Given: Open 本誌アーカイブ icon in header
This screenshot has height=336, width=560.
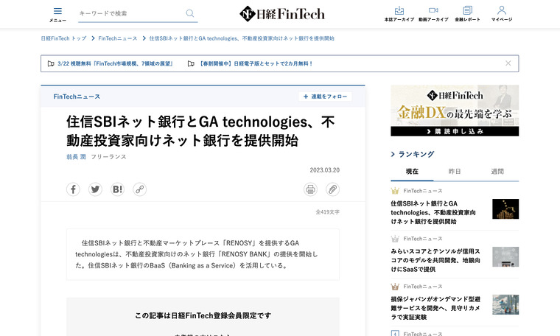Looking at the screenshot, I should coord(399,13).
